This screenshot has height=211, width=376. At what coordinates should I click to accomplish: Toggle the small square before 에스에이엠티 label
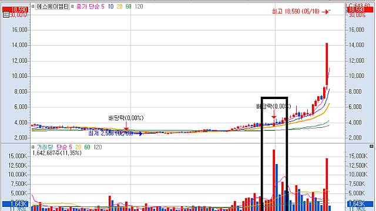33,6
